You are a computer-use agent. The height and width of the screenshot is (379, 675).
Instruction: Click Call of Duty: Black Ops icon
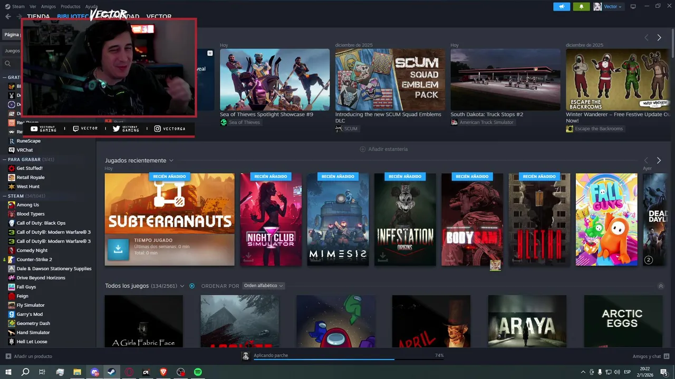(x=12, y=223)
